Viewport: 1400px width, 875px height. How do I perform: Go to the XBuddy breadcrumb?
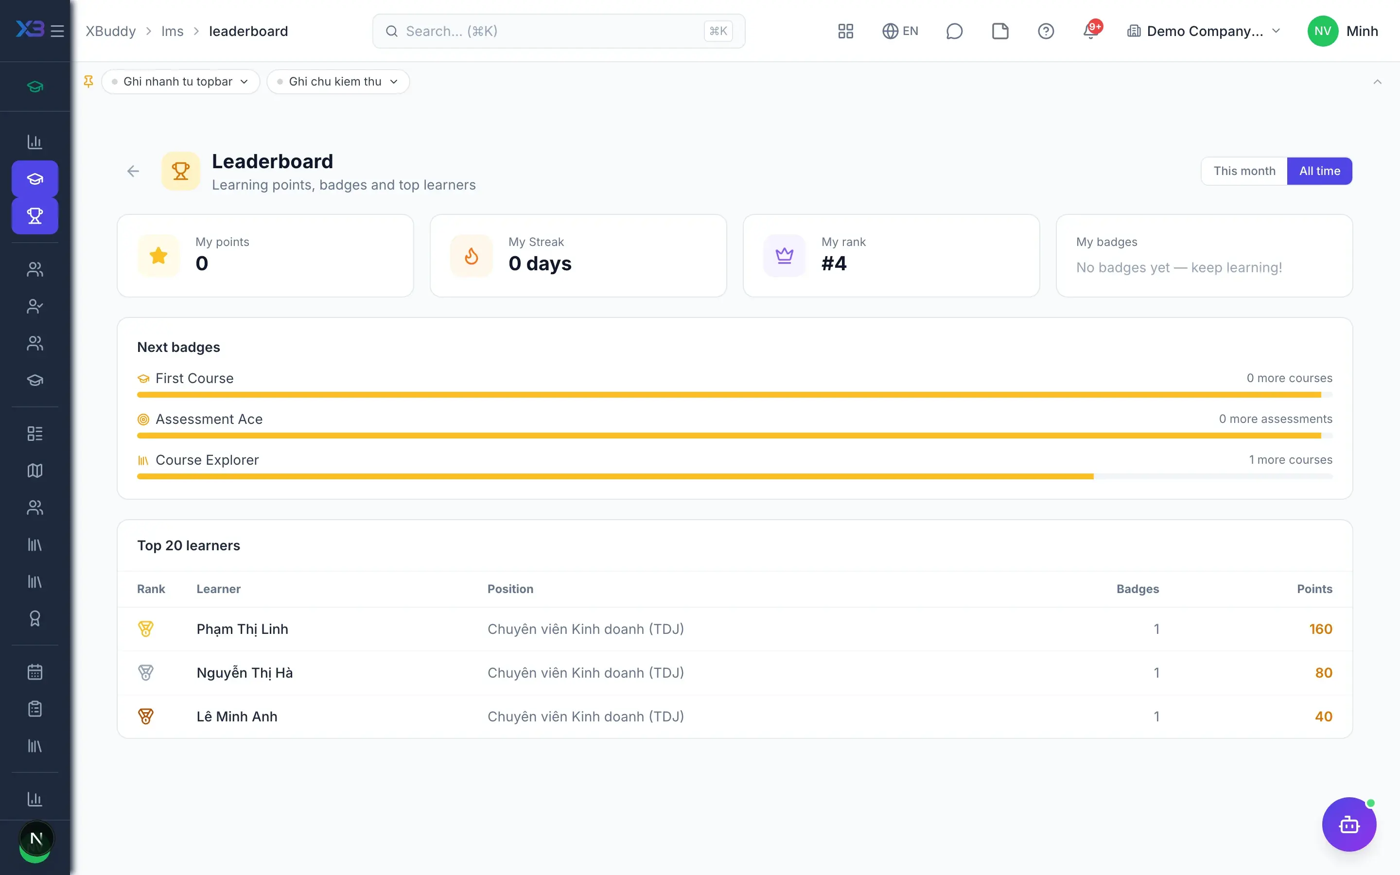(x=111, y=31)
